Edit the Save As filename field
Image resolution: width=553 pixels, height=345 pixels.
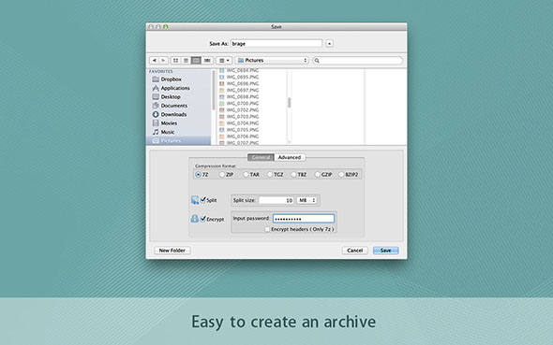(276, 44)
